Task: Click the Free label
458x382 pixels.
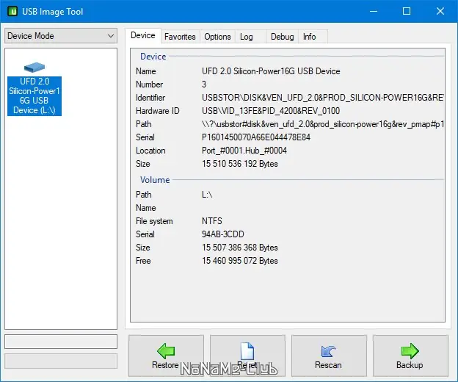Action: (x=143, y=261)
